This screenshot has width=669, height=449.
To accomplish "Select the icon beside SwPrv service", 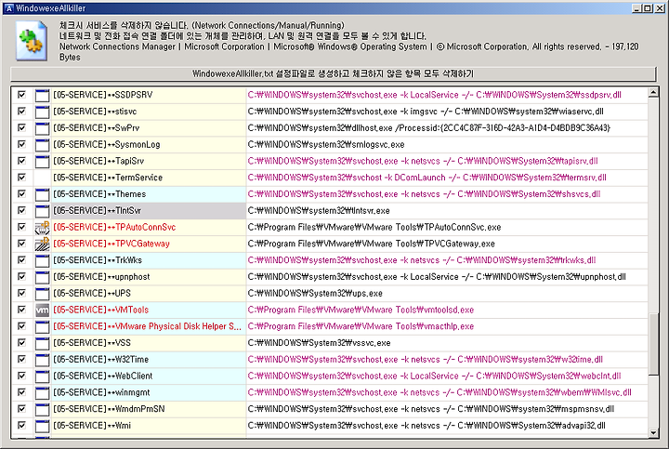I will point(42,128).
